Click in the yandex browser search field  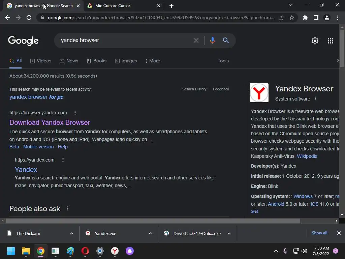125,40
